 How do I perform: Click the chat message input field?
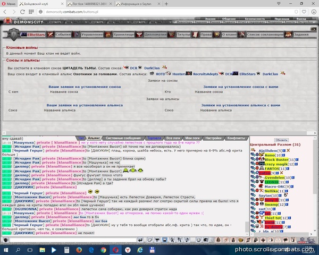click(x=73, y=240)
